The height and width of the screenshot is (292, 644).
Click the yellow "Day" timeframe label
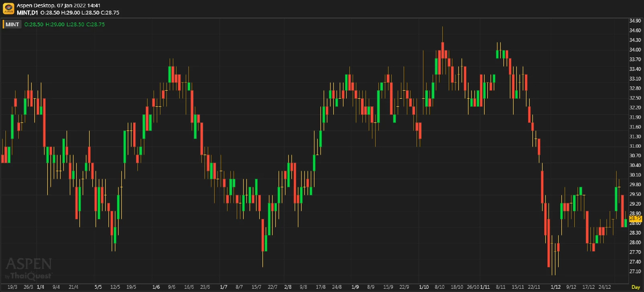(x=635, y=287)
